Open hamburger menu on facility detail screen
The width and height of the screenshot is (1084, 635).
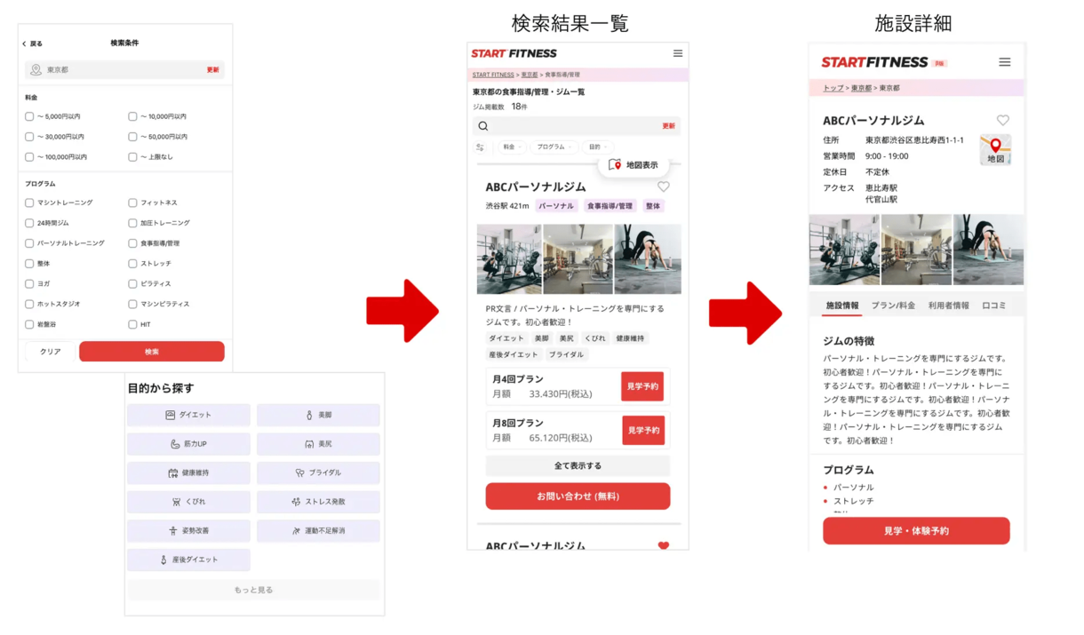(1004, 62)
